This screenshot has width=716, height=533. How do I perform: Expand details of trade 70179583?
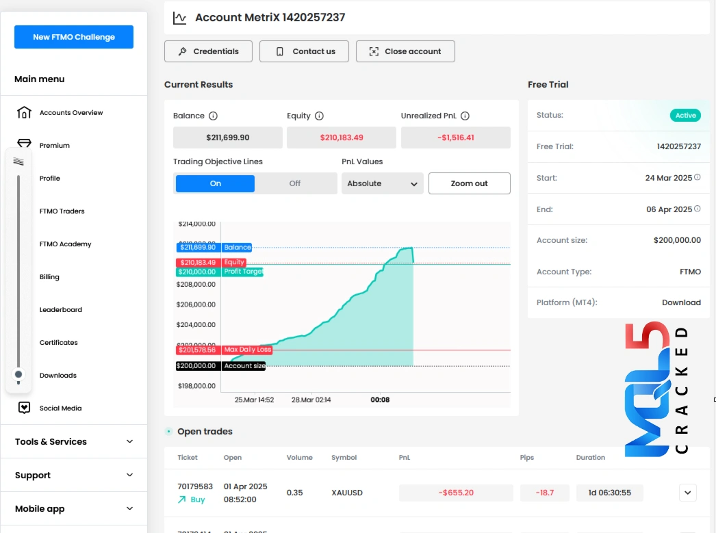point(687,492)
